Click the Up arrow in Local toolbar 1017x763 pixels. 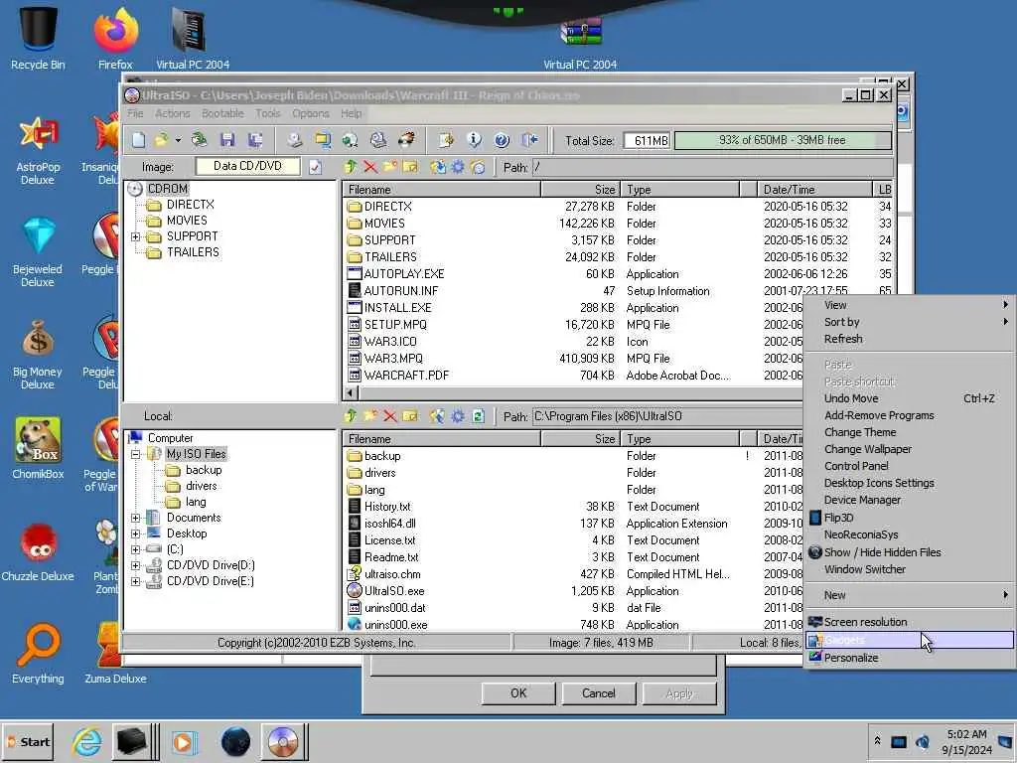coord(351,416)
